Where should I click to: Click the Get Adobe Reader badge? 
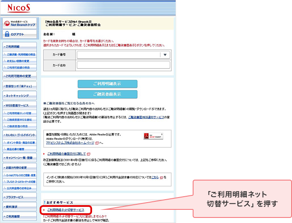[153, 136]
